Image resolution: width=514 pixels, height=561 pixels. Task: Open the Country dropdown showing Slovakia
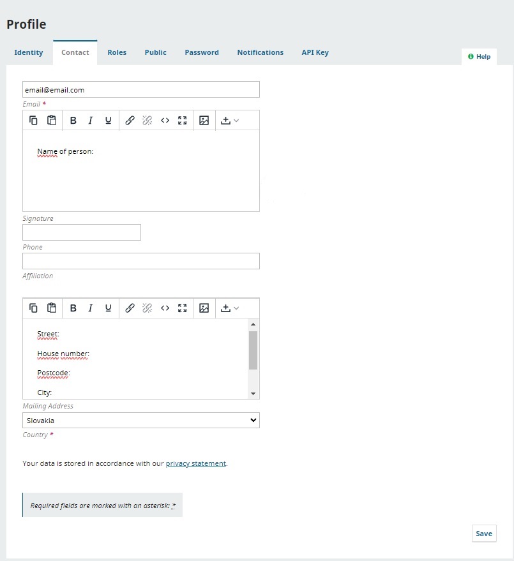[141, 421]
